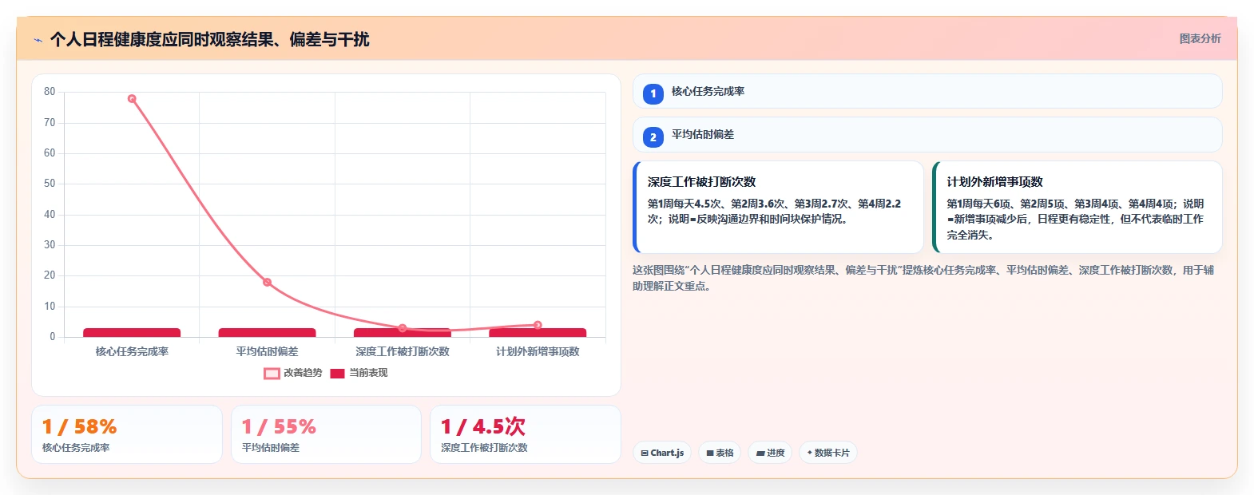Click the 1 / 55% stat card
Screen dimensions: 1254x495
(326, 434)
